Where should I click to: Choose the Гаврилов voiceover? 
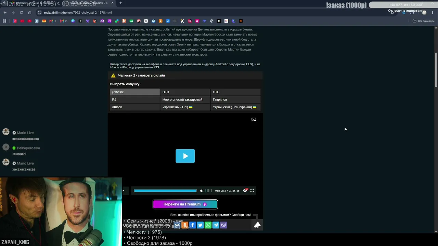tap(235, 99)
